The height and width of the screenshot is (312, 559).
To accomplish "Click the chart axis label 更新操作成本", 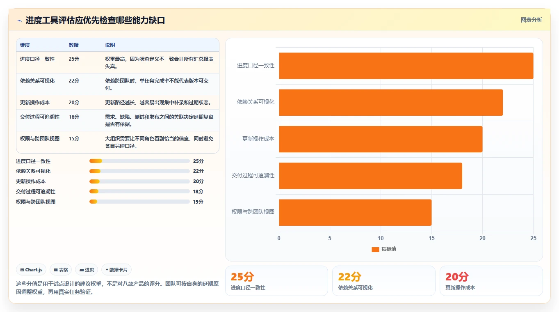I will 258,139.
